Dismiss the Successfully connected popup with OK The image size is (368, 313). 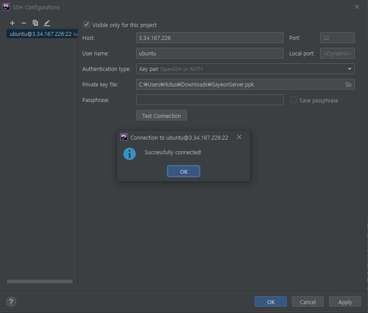click(x=183, y=171)
